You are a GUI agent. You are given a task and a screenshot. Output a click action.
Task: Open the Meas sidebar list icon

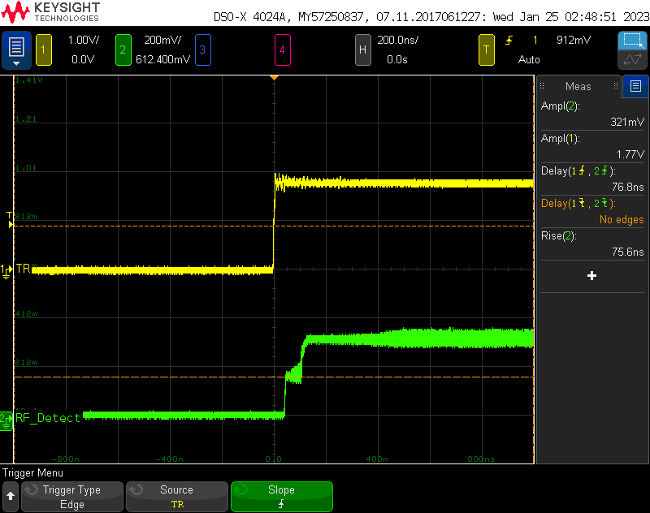[635, 86]
